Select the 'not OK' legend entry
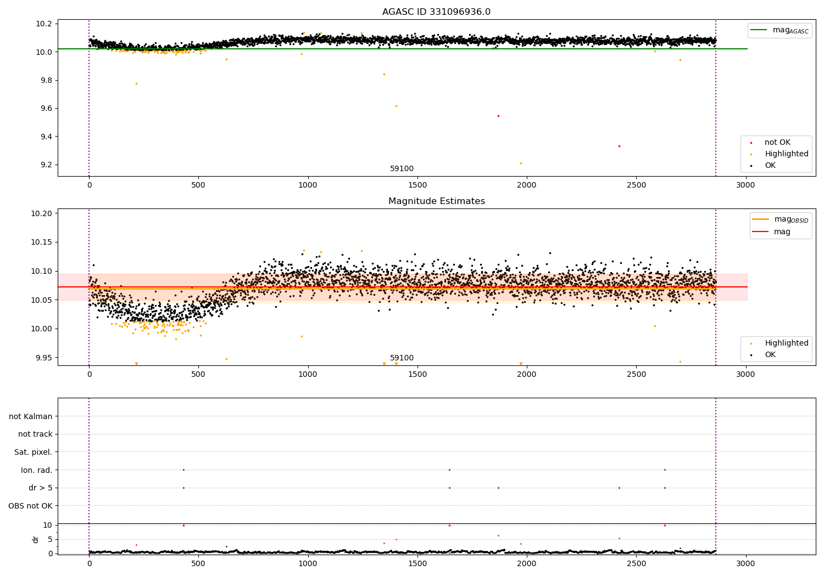The height and width of the screenshot is (576, 824). (x=777, y=143)
